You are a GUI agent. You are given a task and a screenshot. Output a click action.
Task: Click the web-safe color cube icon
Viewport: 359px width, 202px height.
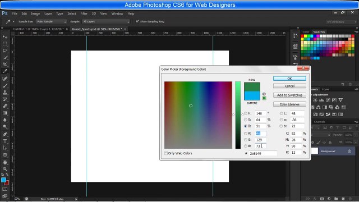coord(264,94)
